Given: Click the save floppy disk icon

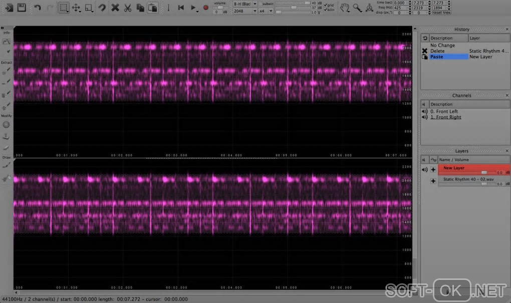Looking at the screenshot, I should (x=22, y=7).
